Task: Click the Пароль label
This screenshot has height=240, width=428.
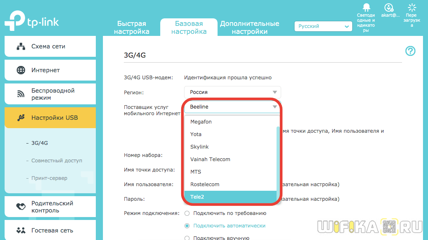Action: point(134,199)
